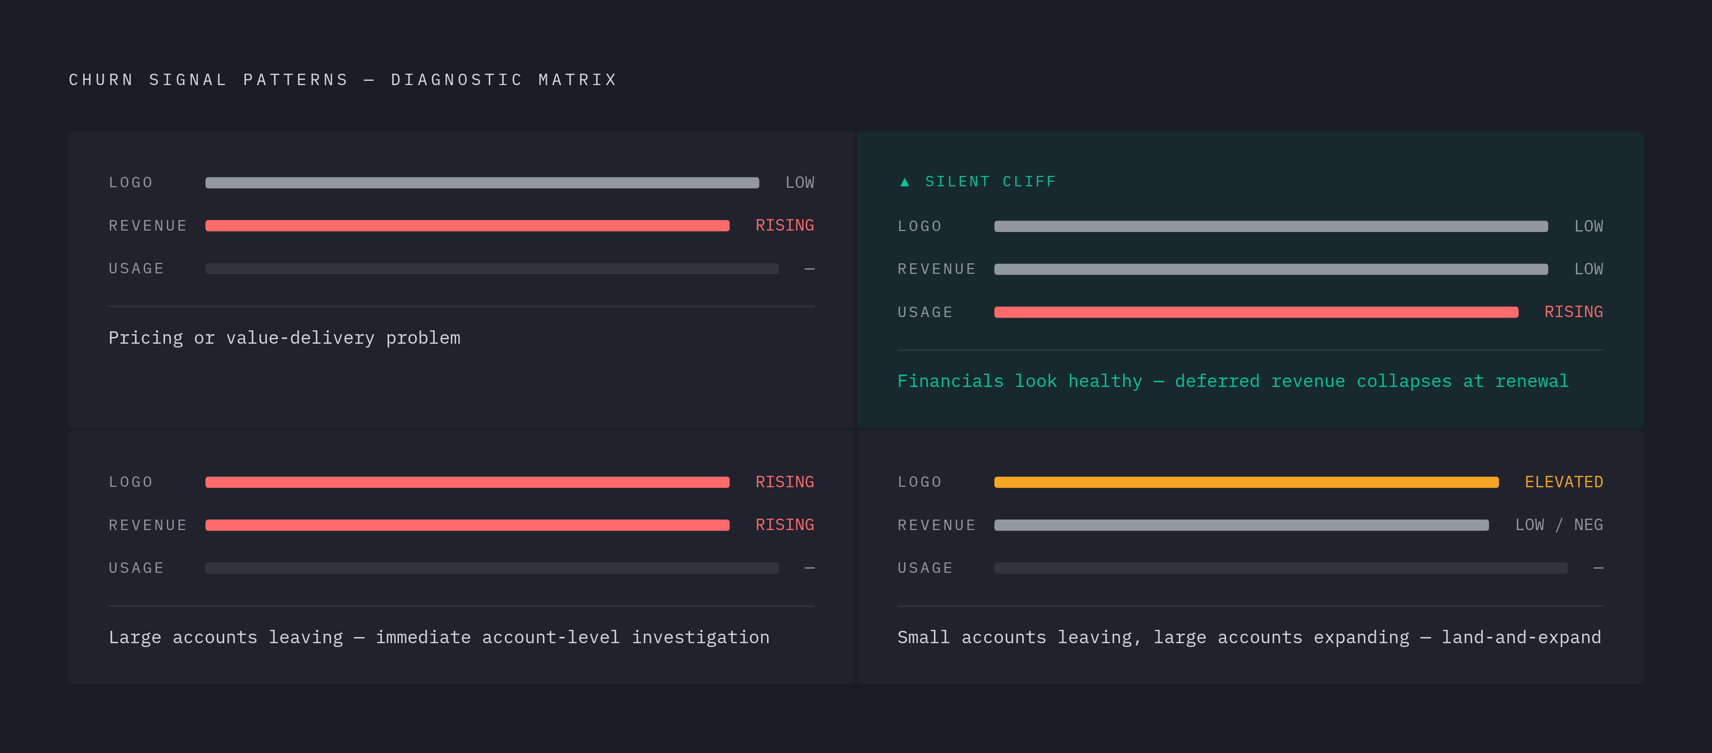Image resolution: width=1712 pixels, height=753 pixels.
Task: Click the red LOGO bar in Large accounts card
Action: pos(467,483)
